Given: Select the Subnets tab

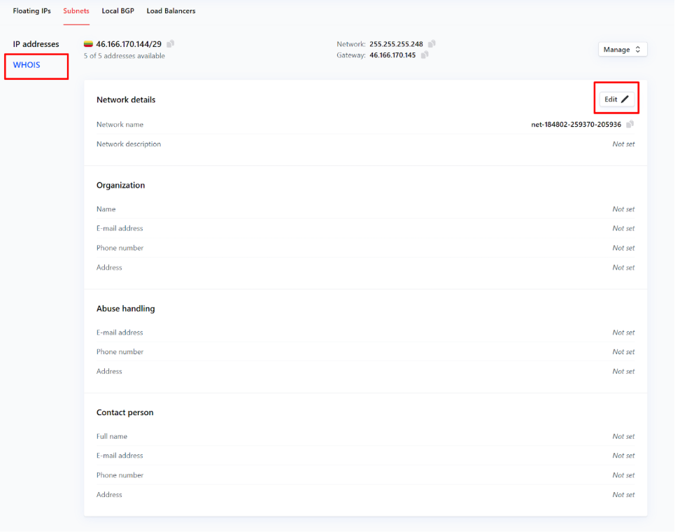Looking at the screenshot, I should 76,11.
